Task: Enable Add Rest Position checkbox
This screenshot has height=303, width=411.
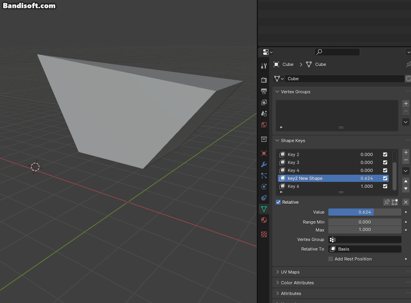Action: coord(331,259)
